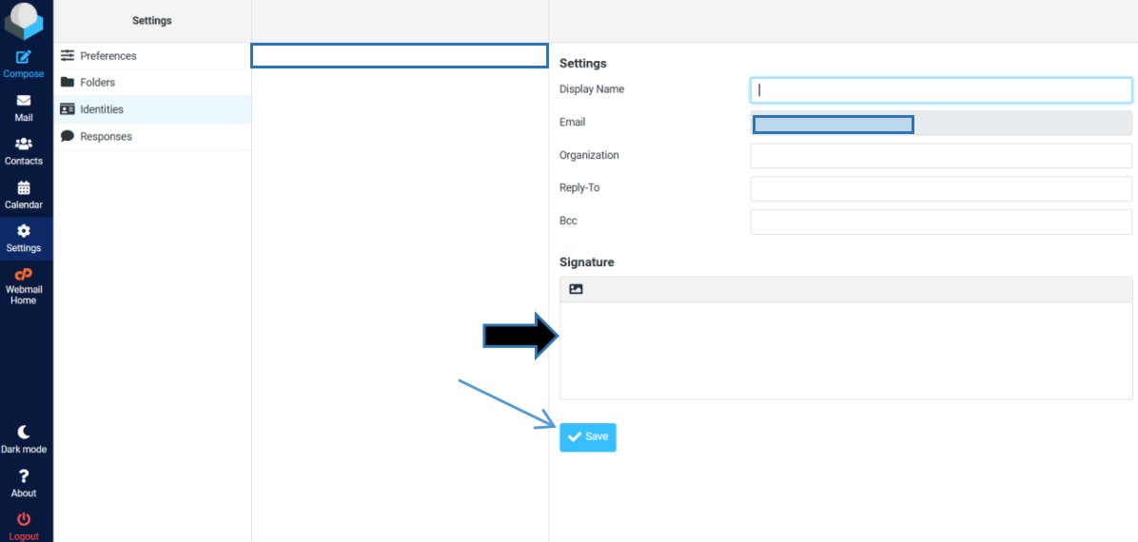Click Logout in the sidebar
Viewport: 1138px width, 542px height.
[23, 527]
